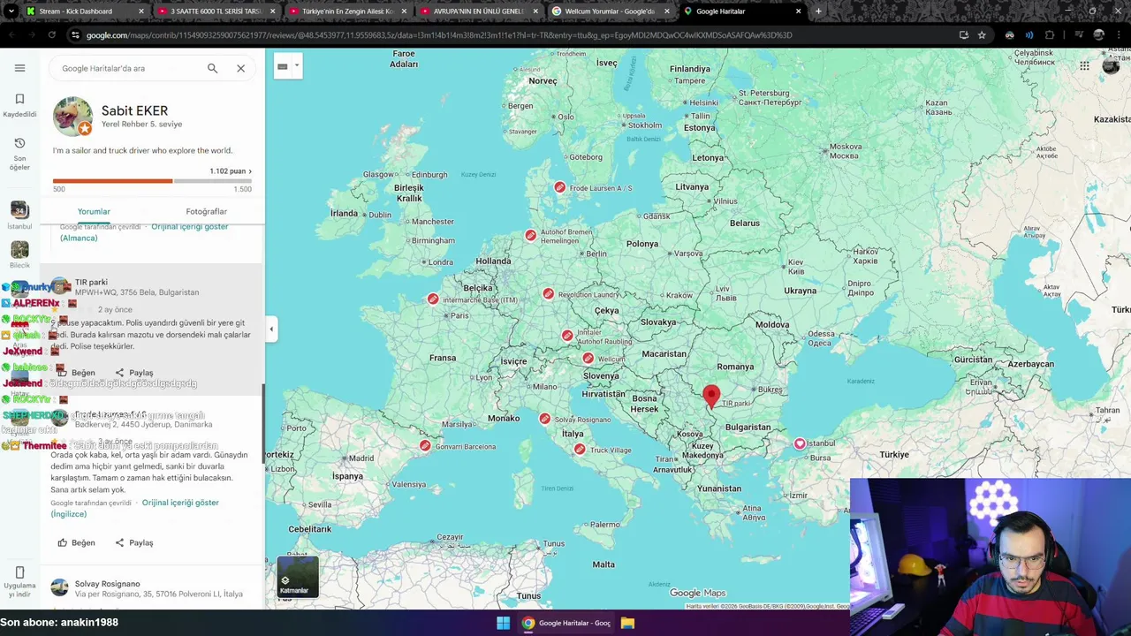The image size is (1131, 636).
Task: Open the Google Maps hamburger menu
Action: pyautogui.click(x=19, y=68)
